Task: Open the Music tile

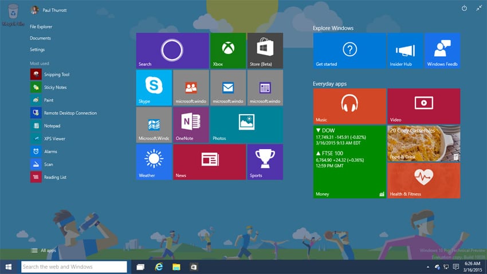Action: click(x=349, y=106)
